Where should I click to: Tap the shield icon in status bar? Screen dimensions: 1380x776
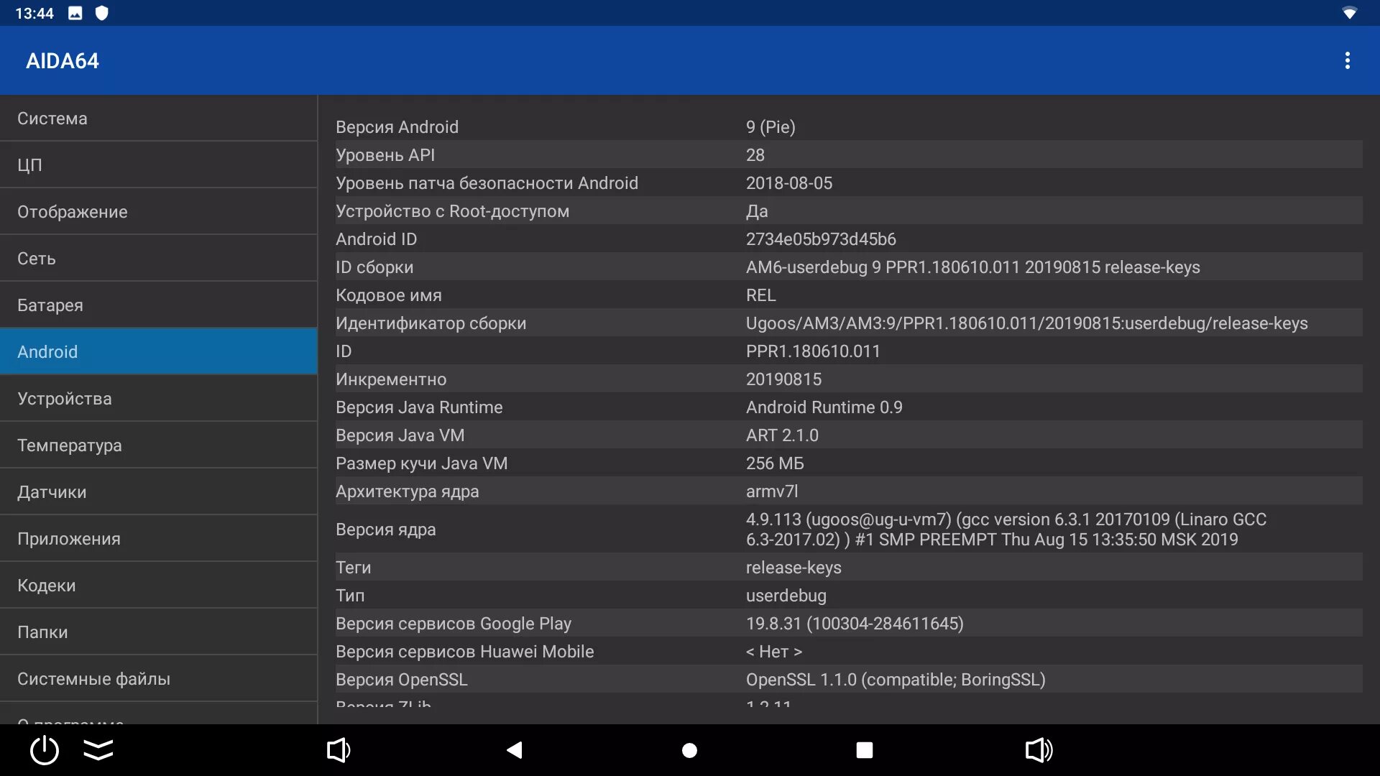pos(101,13)
